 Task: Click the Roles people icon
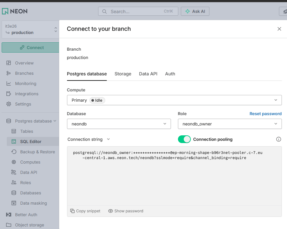14,182
